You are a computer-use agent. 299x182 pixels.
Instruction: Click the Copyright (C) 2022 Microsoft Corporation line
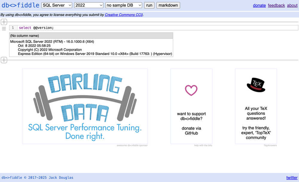point(50,50)
